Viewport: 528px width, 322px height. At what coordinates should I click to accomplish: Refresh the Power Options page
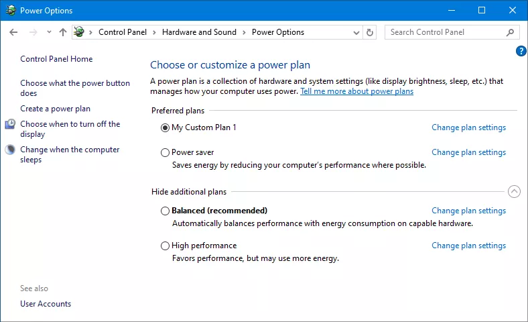370,32
